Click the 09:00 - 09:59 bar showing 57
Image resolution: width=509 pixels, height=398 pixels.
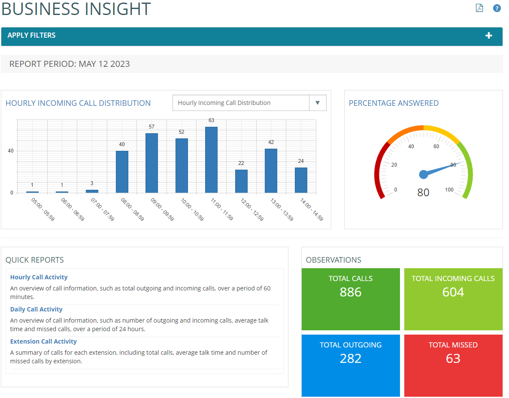[x=151, y=163]
